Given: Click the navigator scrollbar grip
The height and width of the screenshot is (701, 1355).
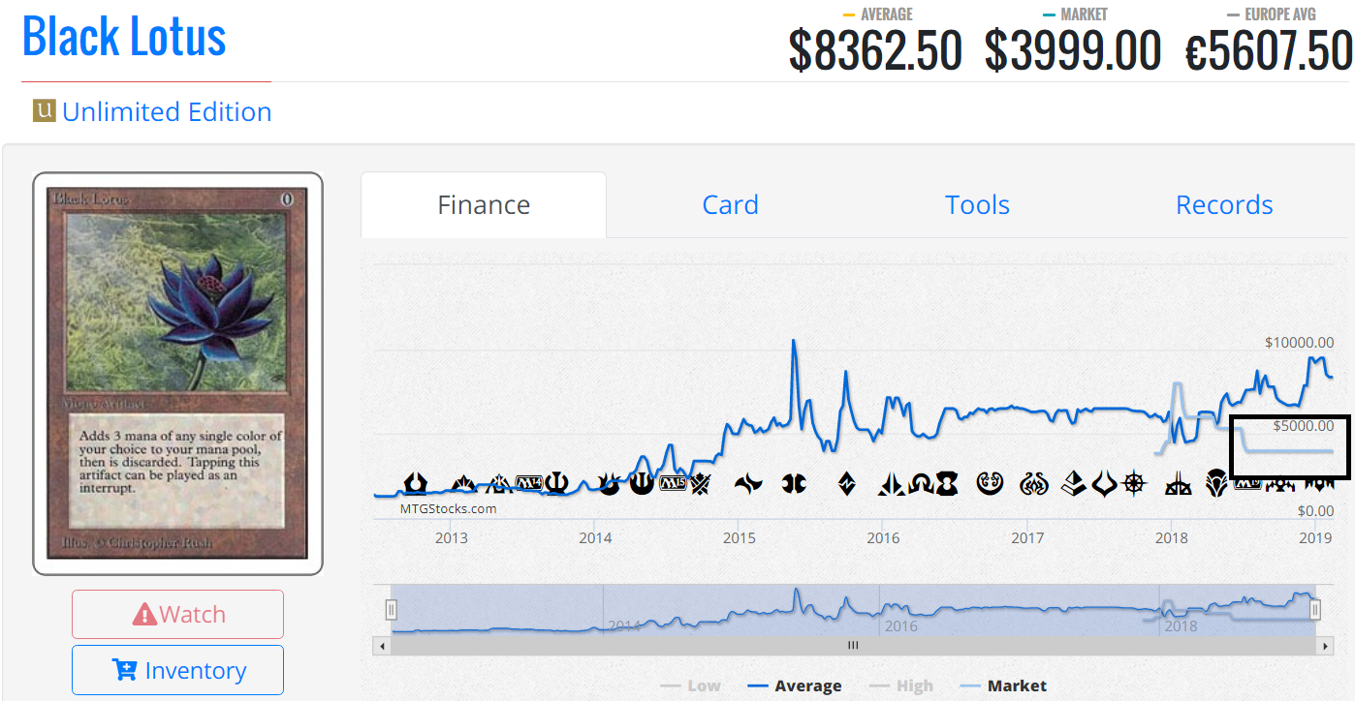Looking at the screenshot, I should 853,645.
